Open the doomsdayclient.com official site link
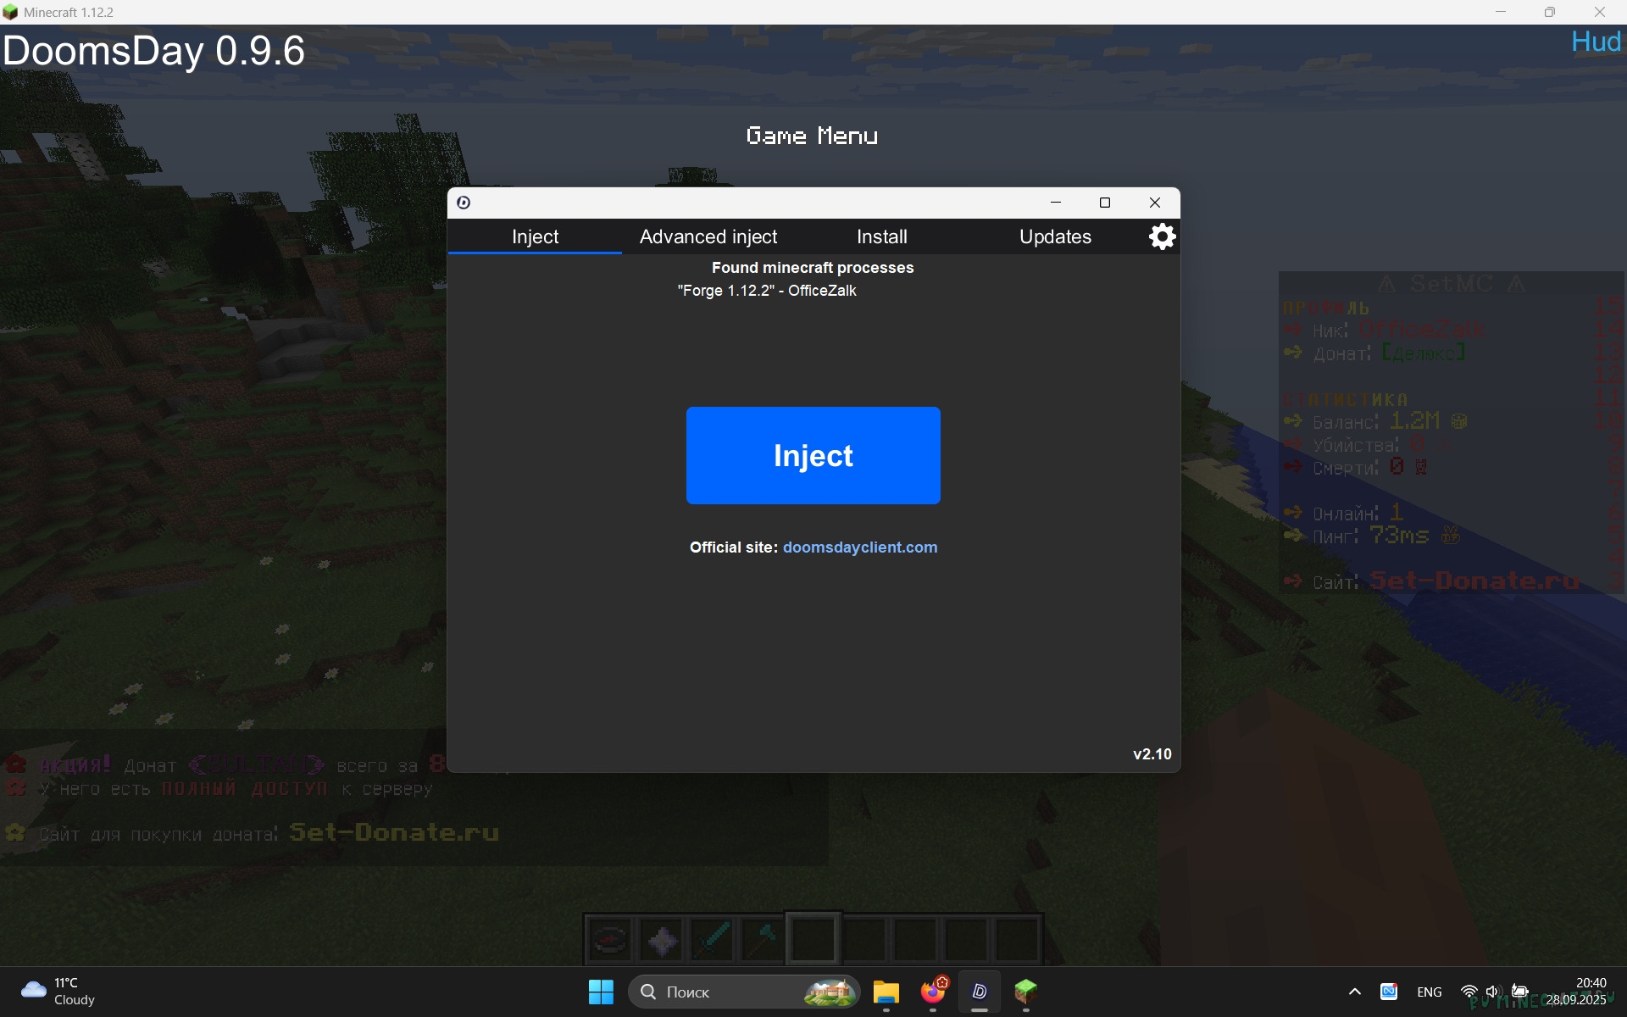 [859, 547]
